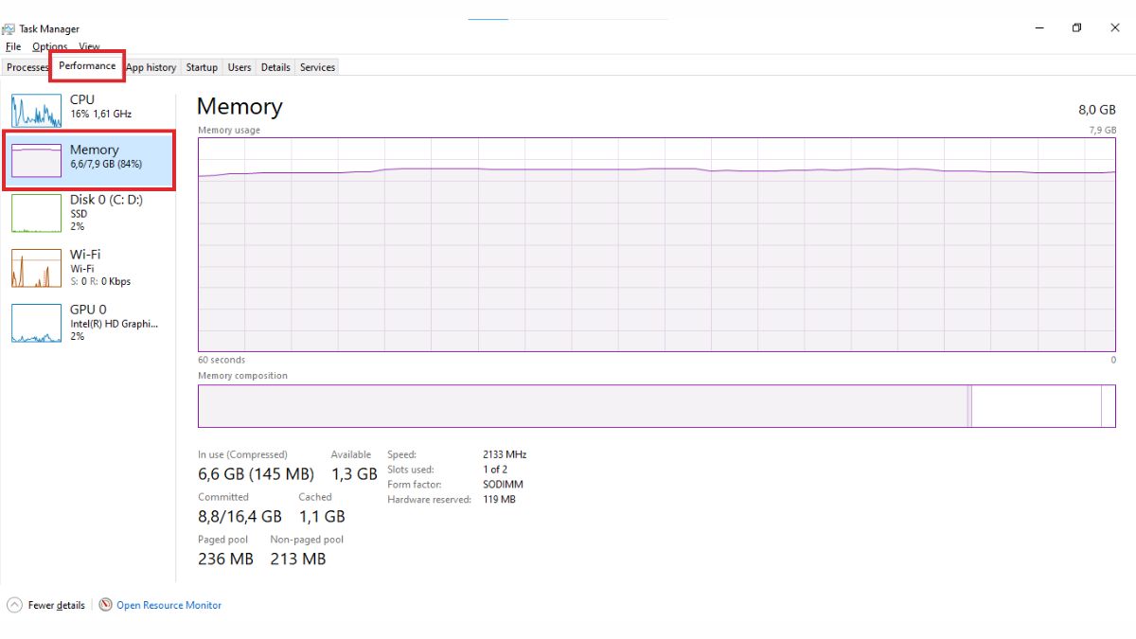The height and width of the screenshot is (639, 1136).
Task: Click the Hardware reserved 119 MB value
Action: click(x=499, y=500)
